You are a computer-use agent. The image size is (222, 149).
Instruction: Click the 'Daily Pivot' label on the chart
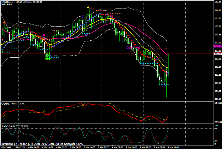pyautogui.click(x=133, y=48)
